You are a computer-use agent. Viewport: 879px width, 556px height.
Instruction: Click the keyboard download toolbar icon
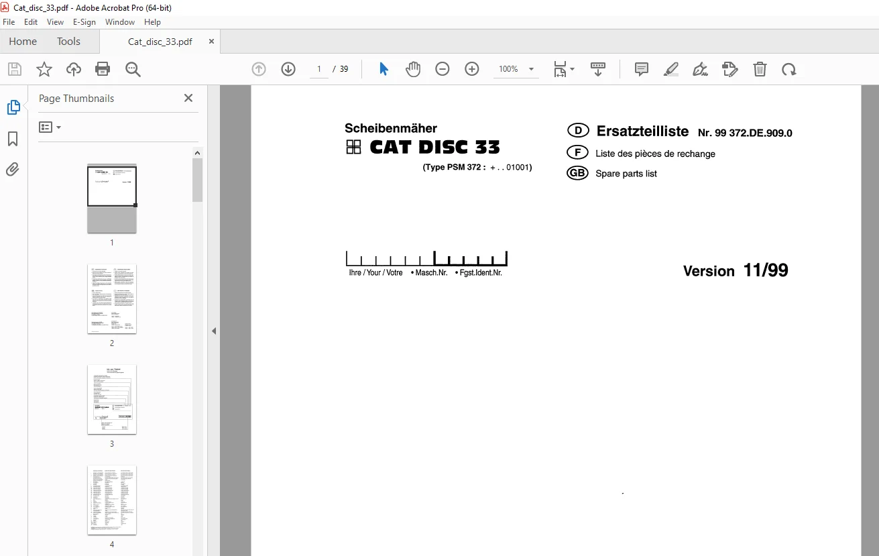pos(598,69)
